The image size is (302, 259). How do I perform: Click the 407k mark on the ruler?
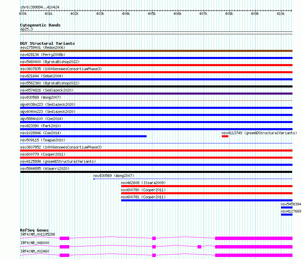click(x=203, y=14)
